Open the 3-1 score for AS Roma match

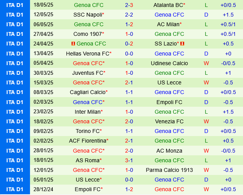[129, 160]
